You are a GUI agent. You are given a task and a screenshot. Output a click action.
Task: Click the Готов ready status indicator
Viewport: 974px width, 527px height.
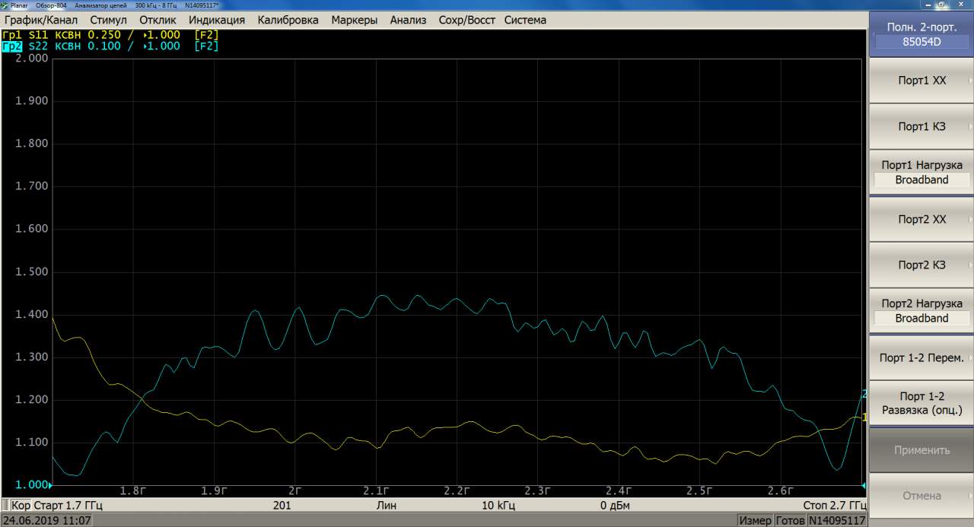click(x=790, y=520)
